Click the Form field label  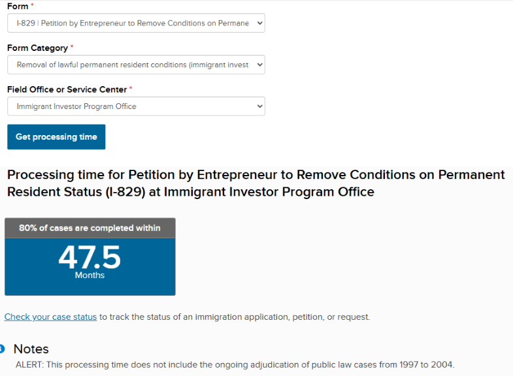tap(18, 6)
